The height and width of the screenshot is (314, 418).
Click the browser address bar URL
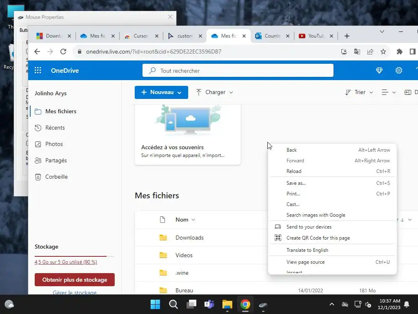(x=153, y=52)
